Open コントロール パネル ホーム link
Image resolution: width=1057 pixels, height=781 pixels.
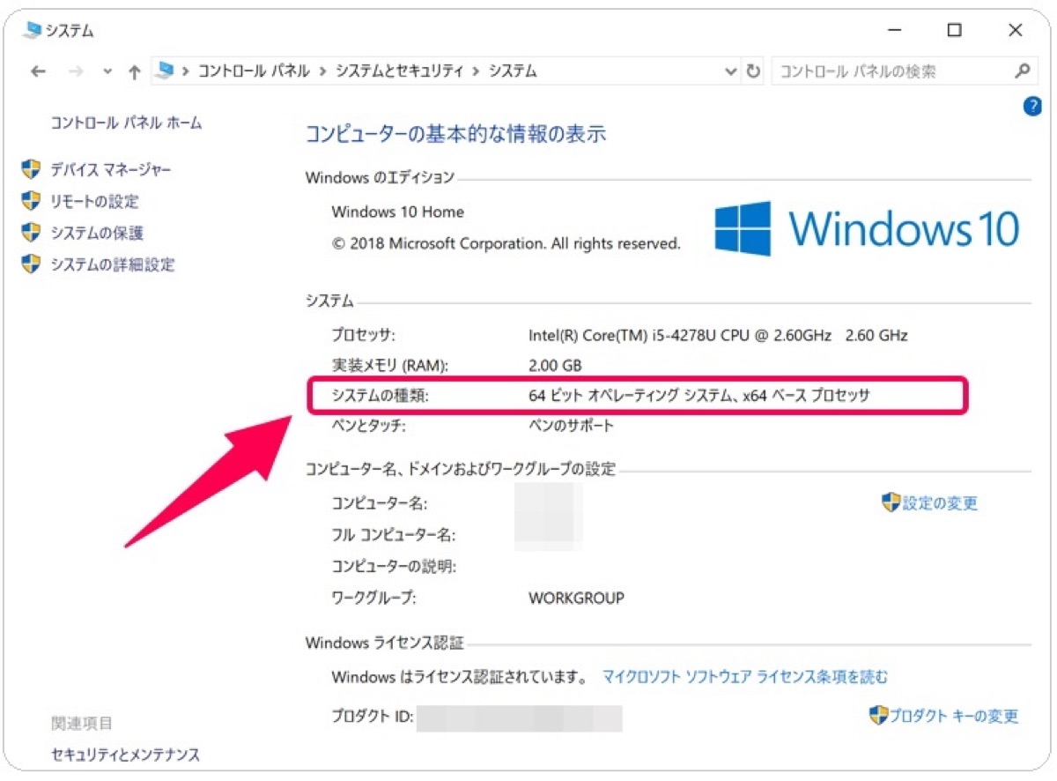[x=126, y=123]
